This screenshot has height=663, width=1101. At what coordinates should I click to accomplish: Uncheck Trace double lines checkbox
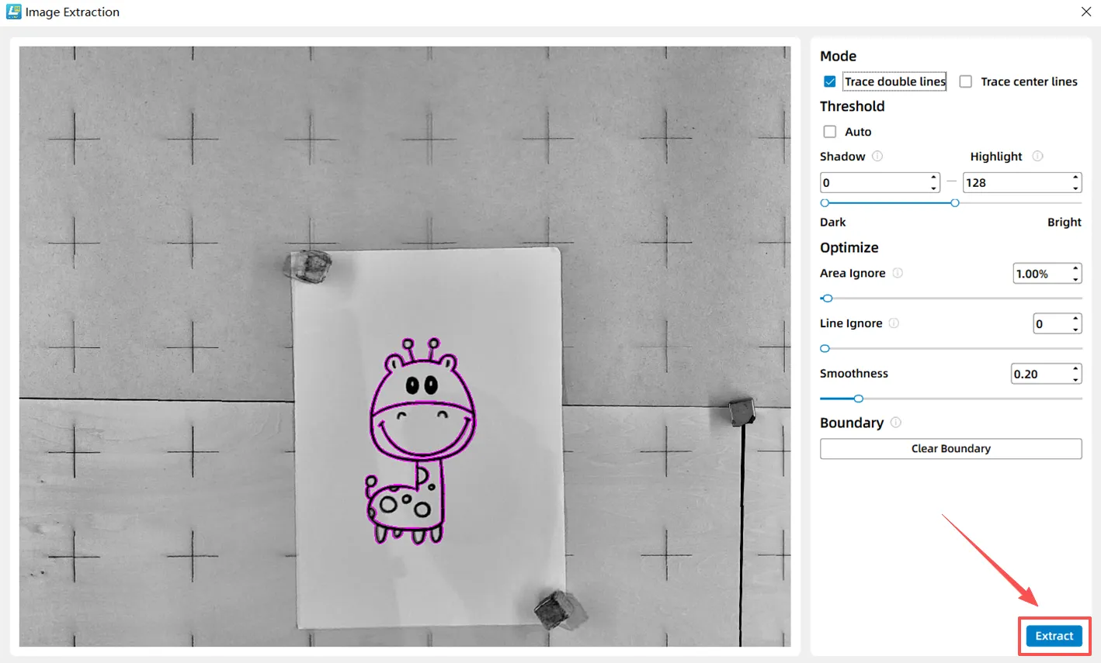tap(830, 81)
